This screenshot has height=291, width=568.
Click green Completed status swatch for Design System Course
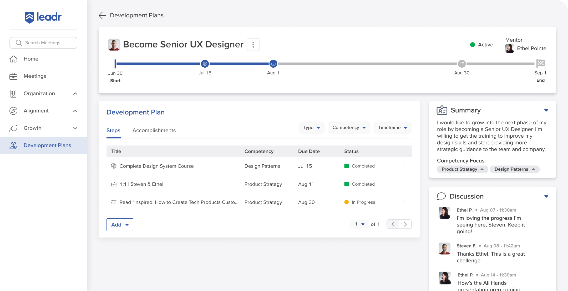[x=346, y=166]
